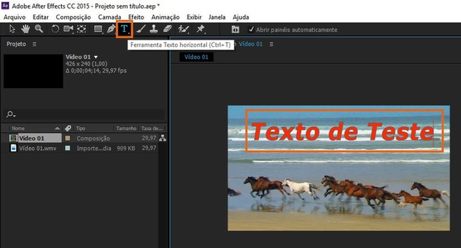Open the Projeto panel menu
Viewport: 461px width, 248px height.
[x=35, y=44]
